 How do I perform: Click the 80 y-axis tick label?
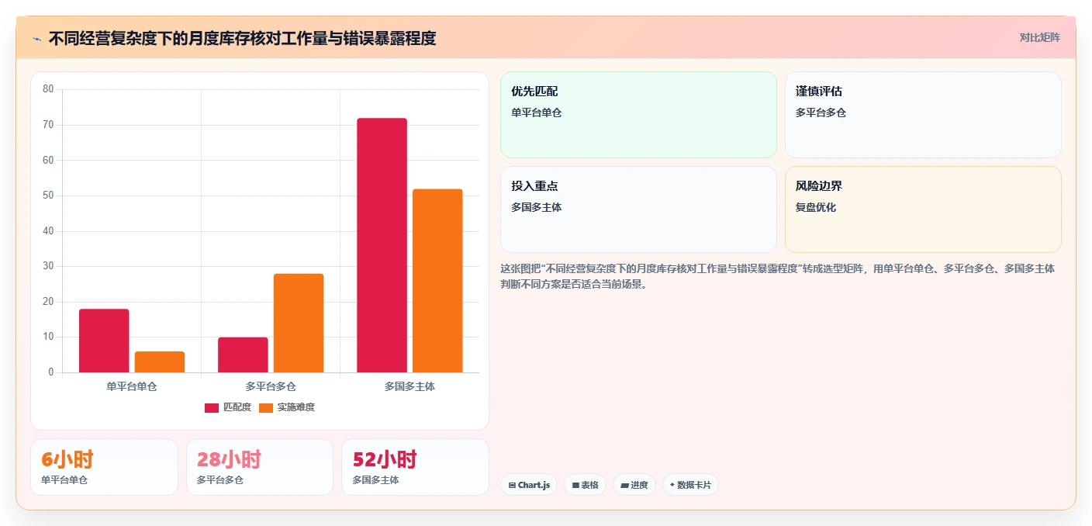(x=48, y=89)
